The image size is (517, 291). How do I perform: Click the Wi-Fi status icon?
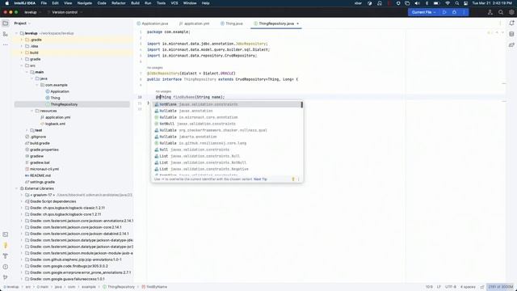tap(448, 3)
